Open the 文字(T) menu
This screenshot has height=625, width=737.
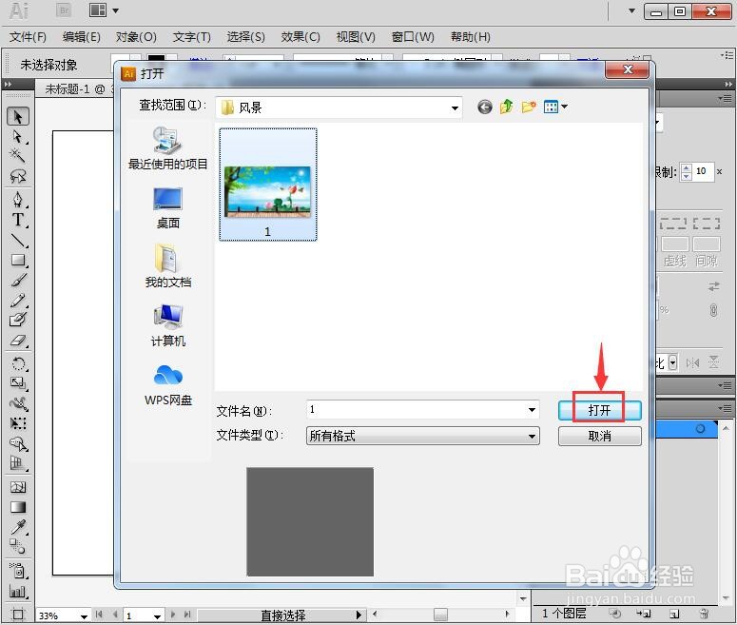[x=192, y=37]
